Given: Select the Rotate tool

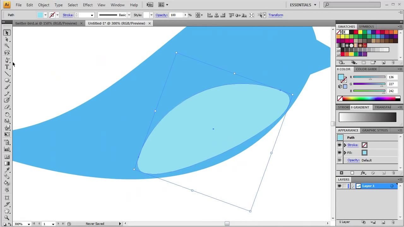Looking at the screenshot, I should point(7,114).
